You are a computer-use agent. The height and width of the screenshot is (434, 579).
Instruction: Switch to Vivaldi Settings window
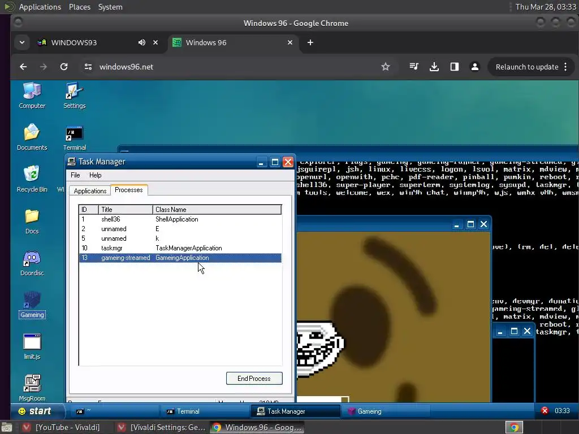(162, 427)
